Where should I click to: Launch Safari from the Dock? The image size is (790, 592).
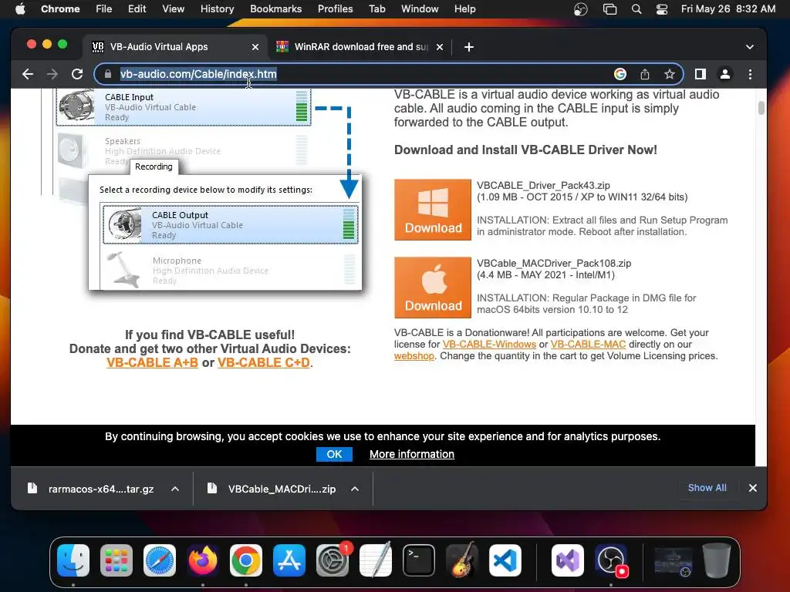[x=160, y=560]
